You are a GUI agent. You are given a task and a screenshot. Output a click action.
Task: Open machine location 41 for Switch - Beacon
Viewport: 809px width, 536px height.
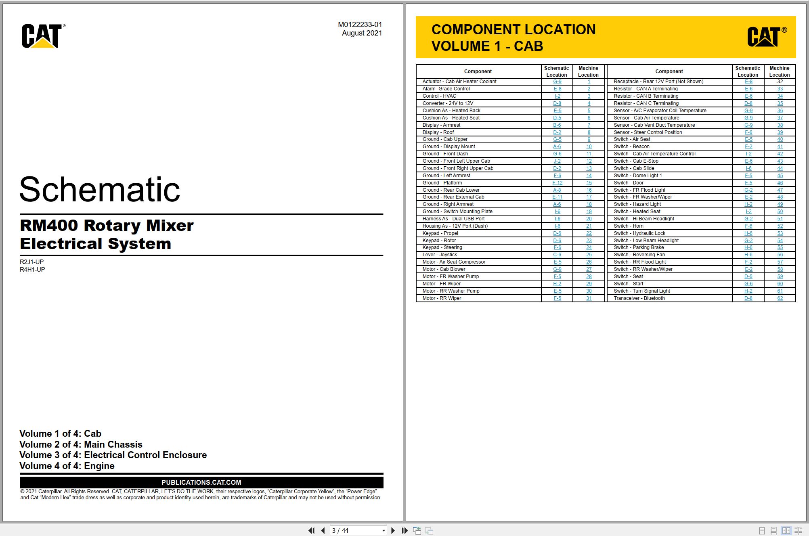coord(780,147)
